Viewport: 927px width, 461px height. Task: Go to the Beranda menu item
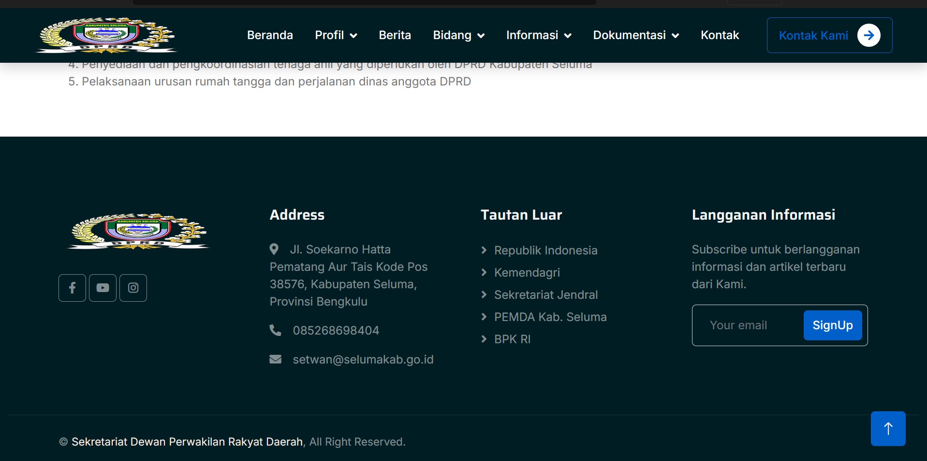[270, 35]
